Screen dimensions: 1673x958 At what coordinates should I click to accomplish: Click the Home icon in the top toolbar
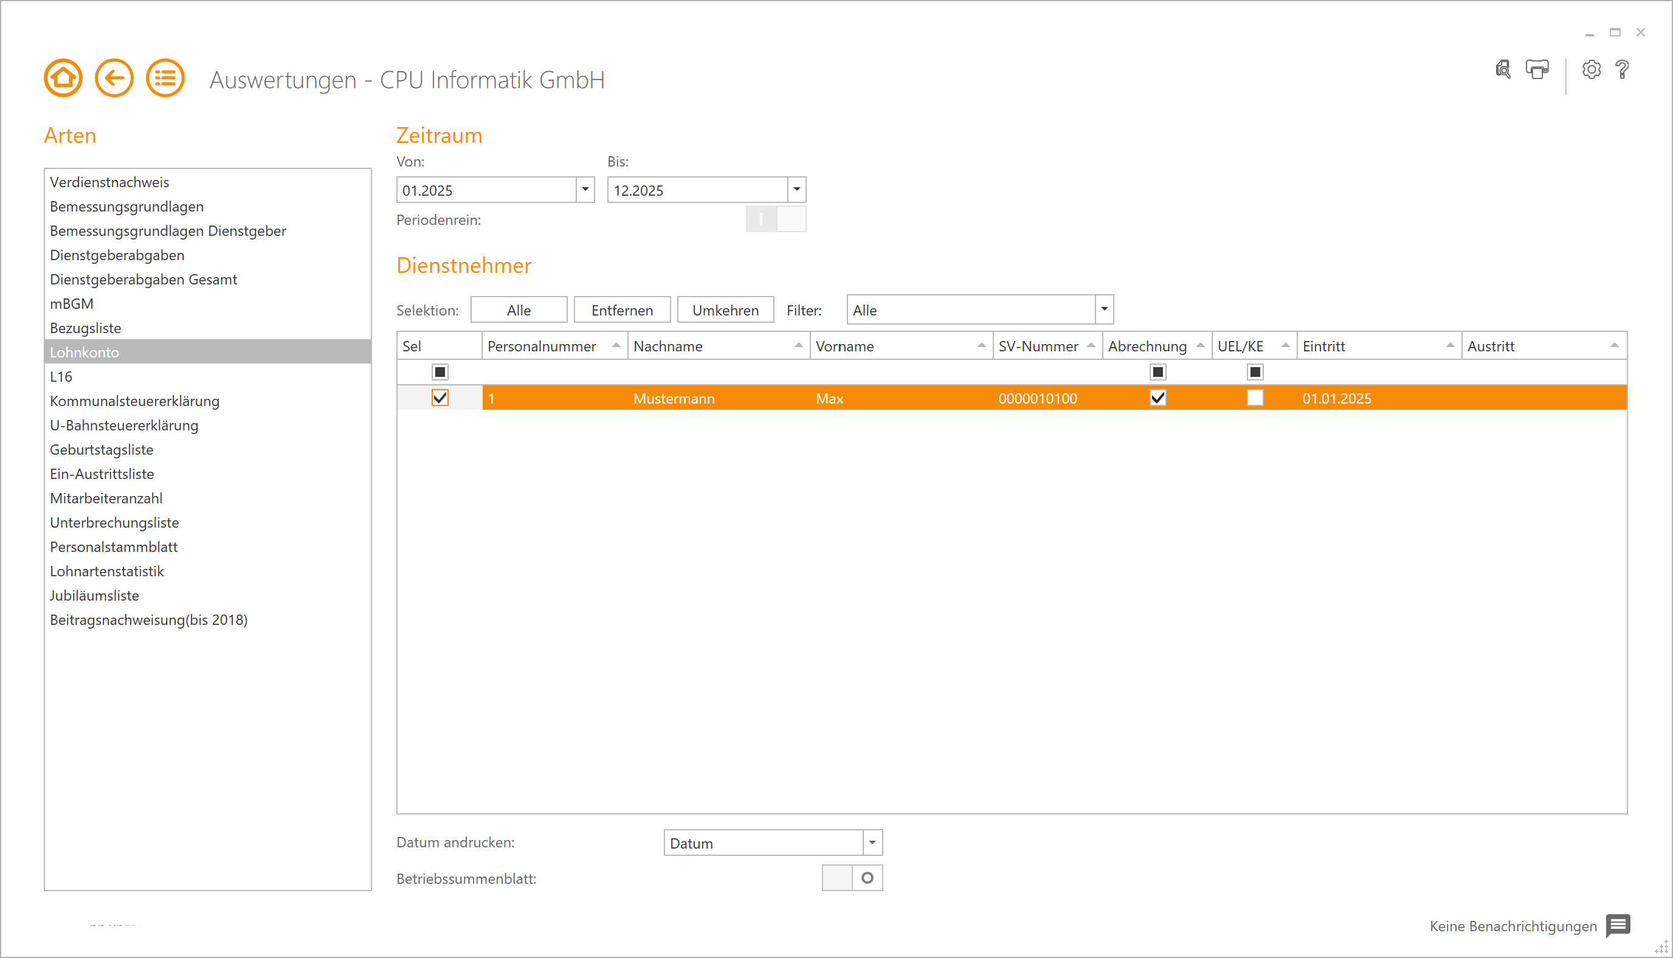[x=63, y=77]
